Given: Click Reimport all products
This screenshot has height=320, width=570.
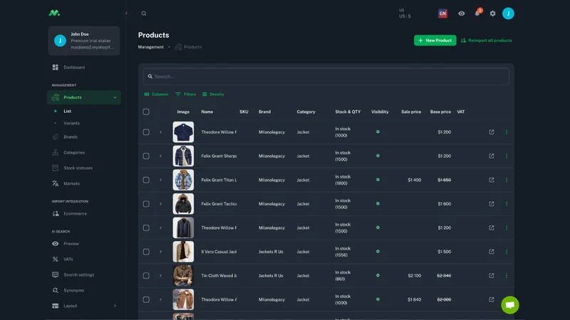Looking at the screenshot, I should (x=487, y=41).
